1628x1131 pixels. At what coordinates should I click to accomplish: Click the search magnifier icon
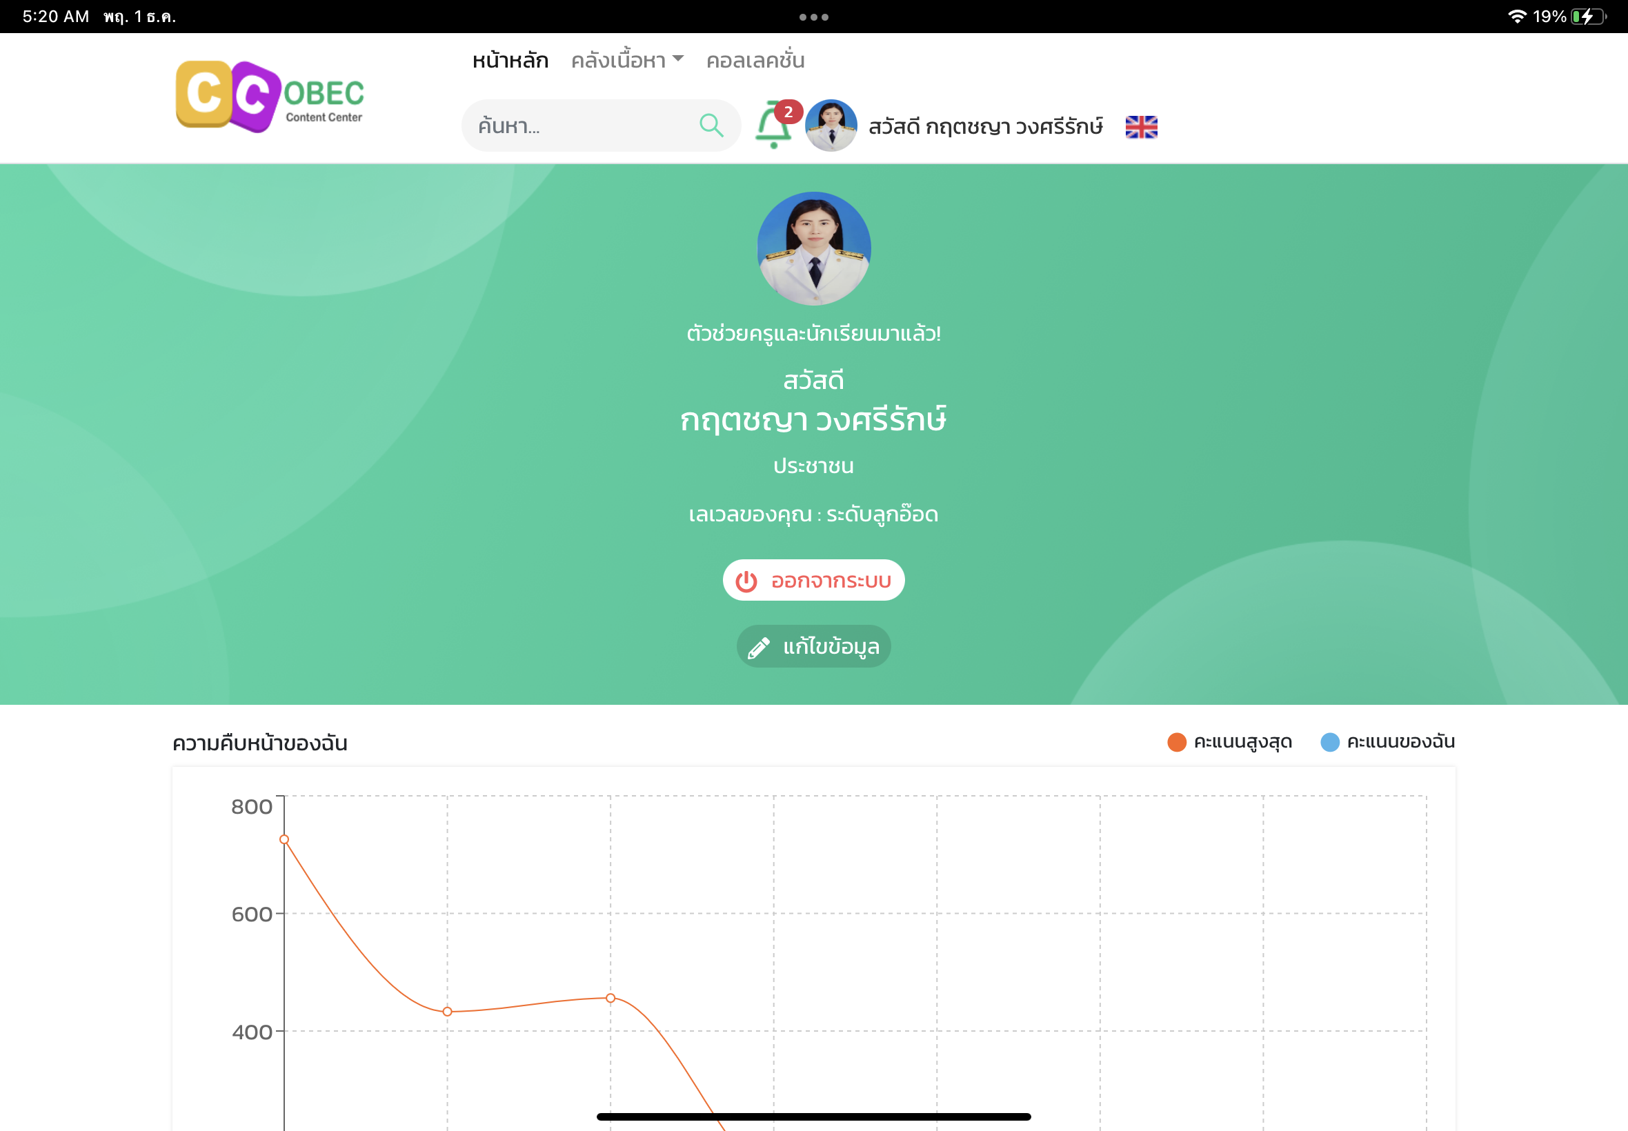coord(711,126)
